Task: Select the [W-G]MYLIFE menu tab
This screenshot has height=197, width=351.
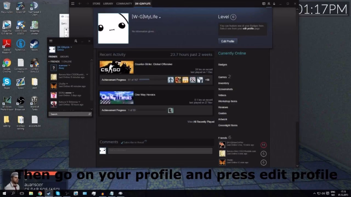Action: [x=143, y=4]
